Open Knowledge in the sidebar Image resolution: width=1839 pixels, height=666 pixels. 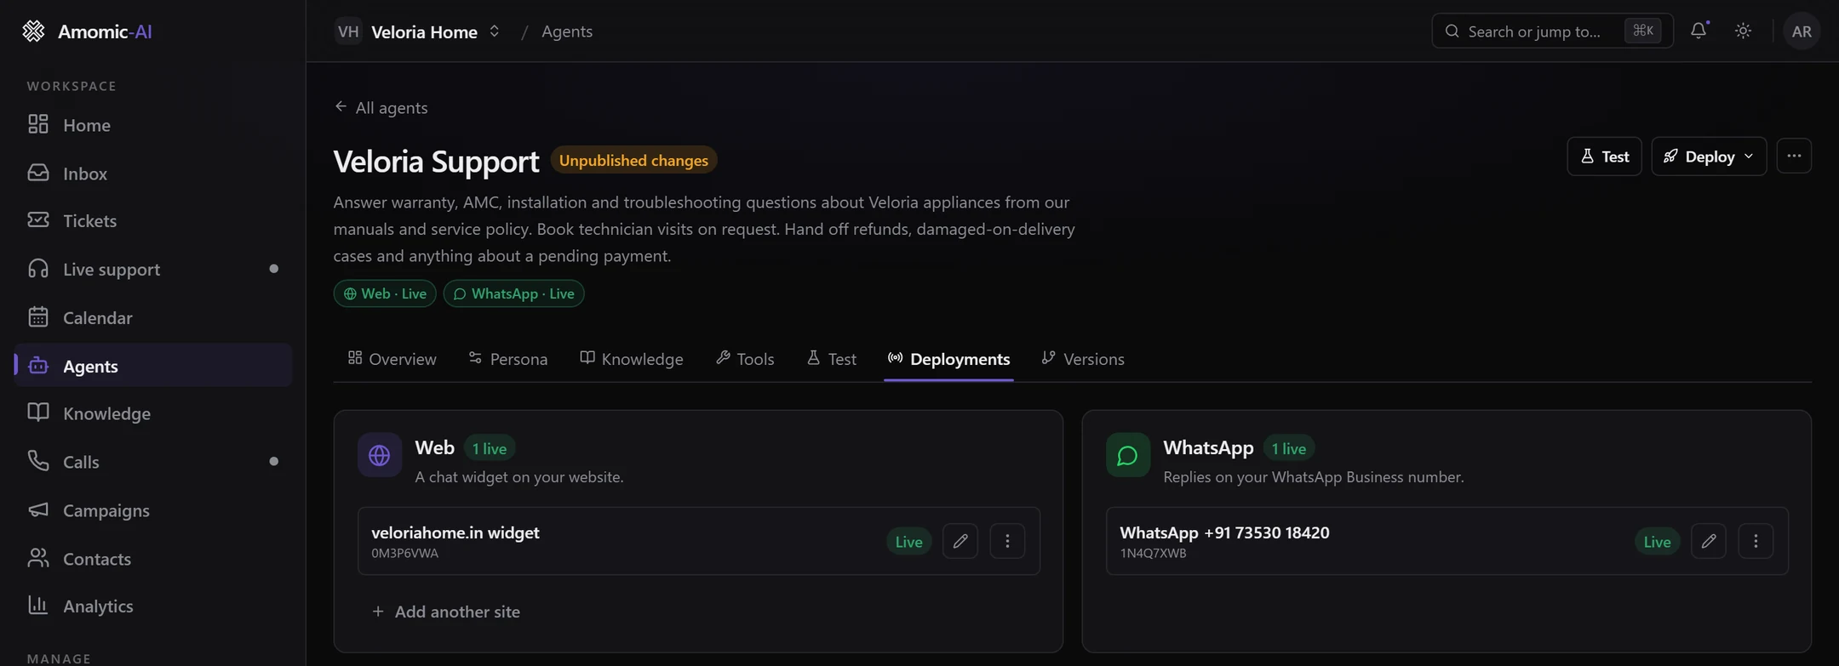coord(153,413)
